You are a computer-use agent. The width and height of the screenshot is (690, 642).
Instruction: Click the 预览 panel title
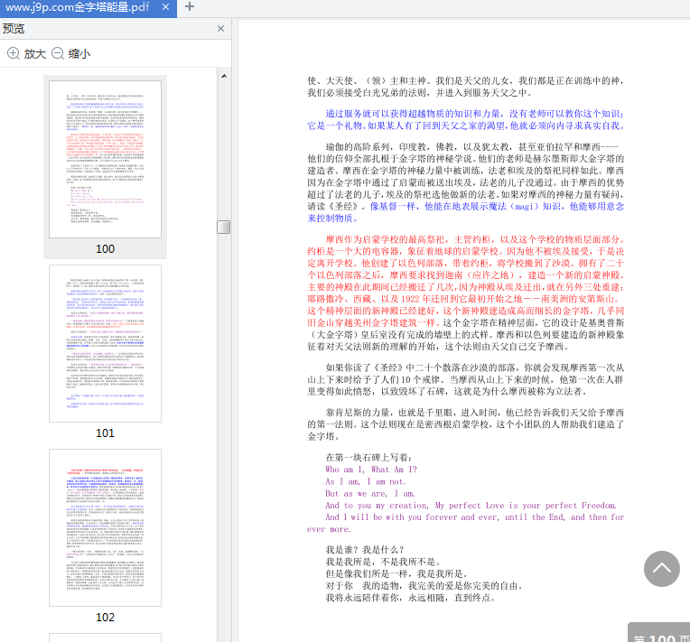pyautogui.click(x=14, y=29)
